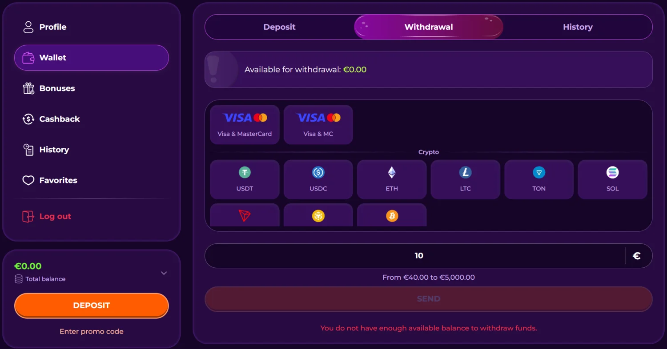Image resolution: width=667 pixels, height=349 pixels.
Task: Open the History tab
Action: (x=578, y=27)
